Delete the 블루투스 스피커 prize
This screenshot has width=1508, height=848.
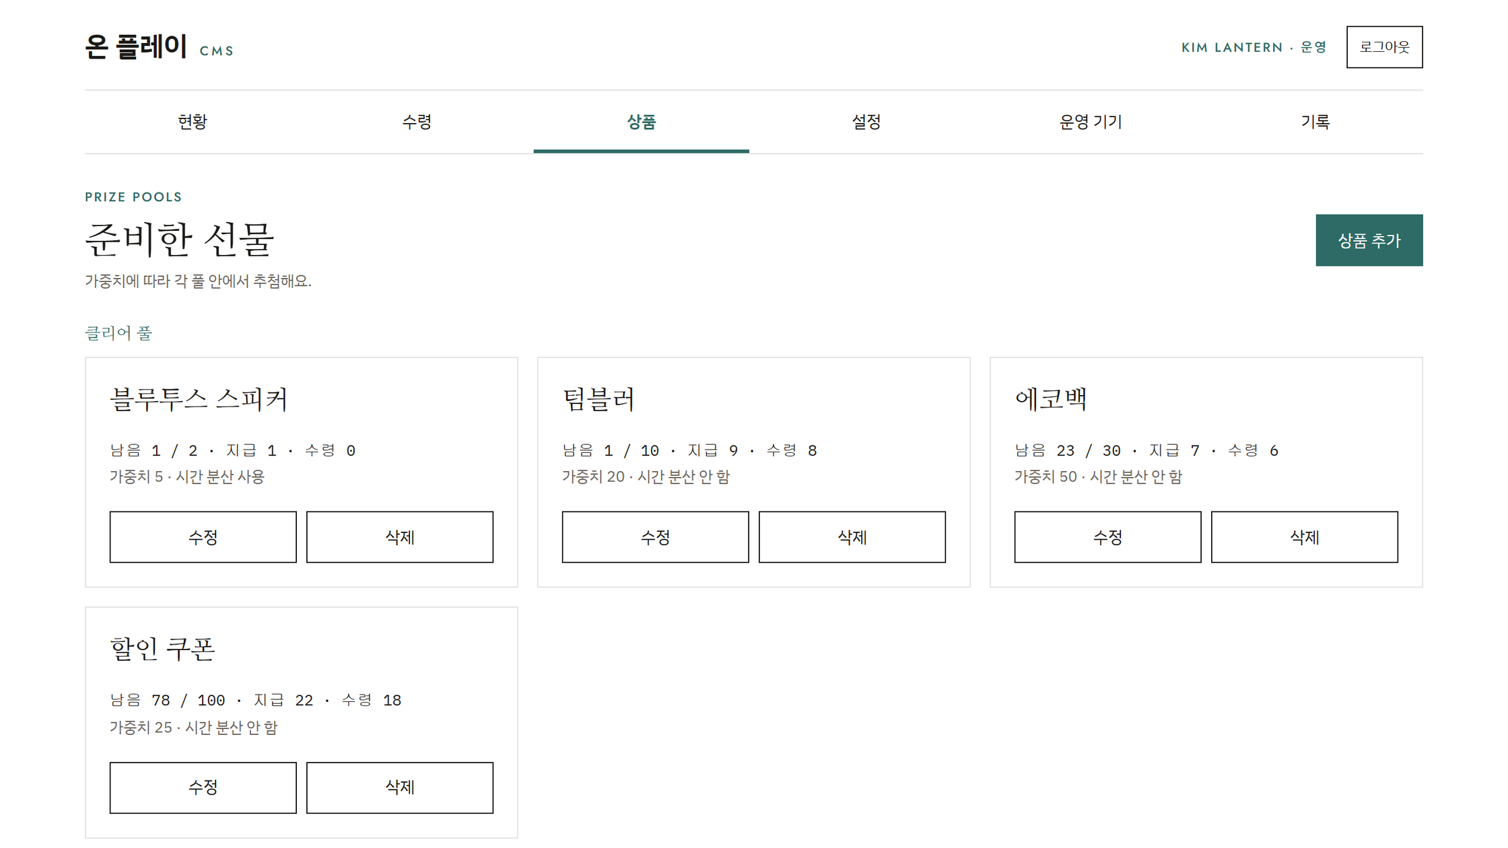(400, 537)
